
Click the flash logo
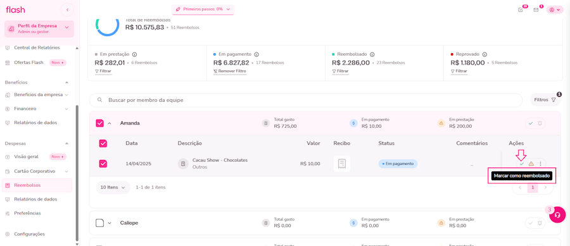16,9
